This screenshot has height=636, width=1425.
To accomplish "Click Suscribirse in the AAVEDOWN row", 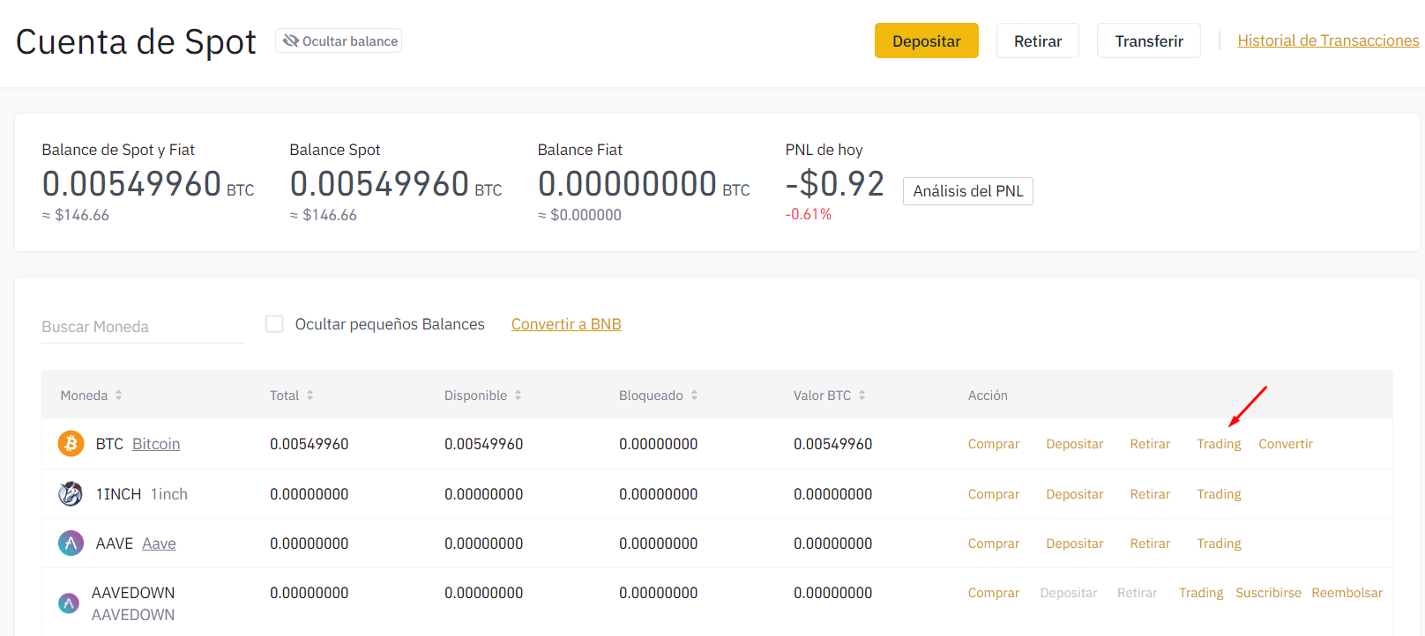I will pos(1268,593).
